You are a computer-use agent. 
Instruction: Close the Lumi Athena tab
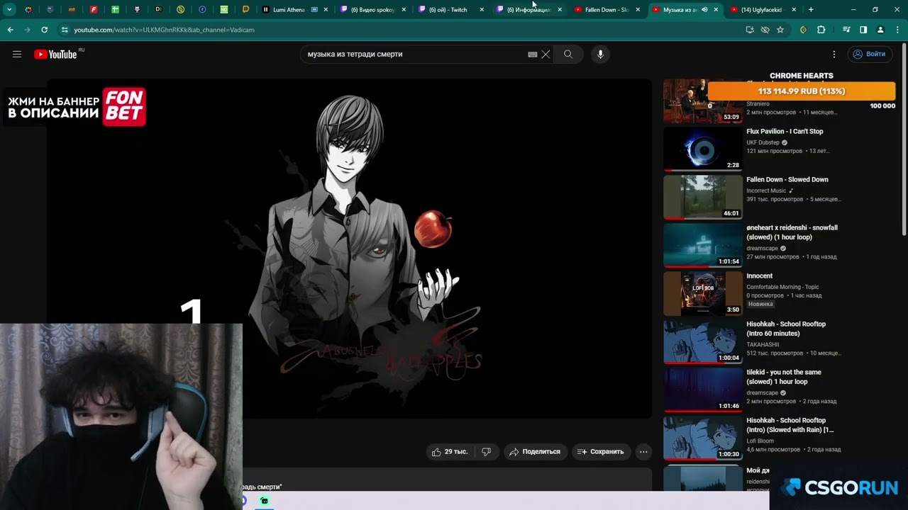point(326,10)
